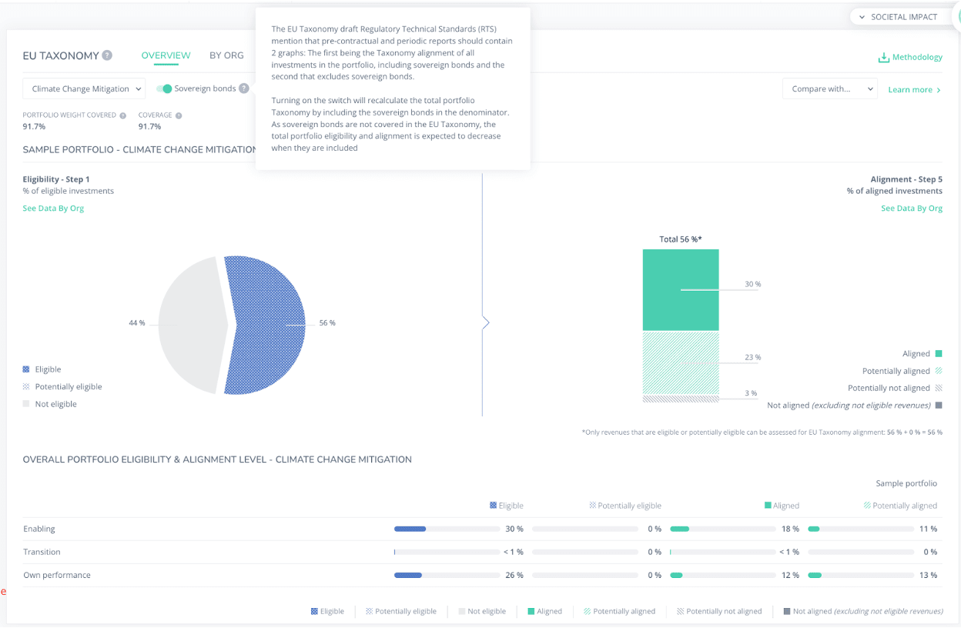Click the Methodology download icon

pyautogui.click(x=883, y=58)
